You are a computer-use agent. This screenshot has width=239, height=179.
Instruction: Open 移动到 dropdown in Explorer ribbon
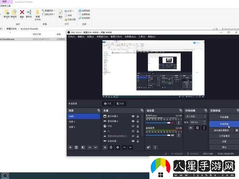7,14
